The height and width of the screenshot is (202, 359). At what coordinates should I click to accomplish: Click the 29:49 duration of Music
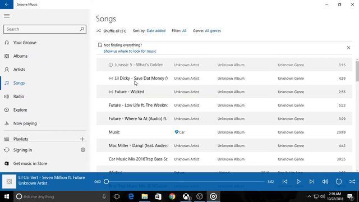[x=341, y=132]
